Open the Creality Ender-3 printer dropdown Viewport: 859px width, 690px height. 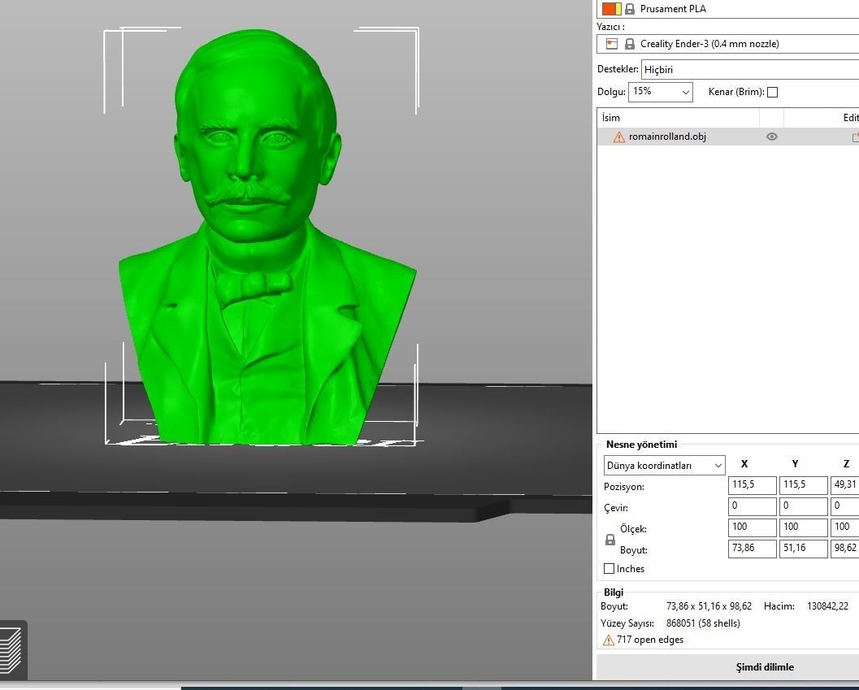point(727,44)
